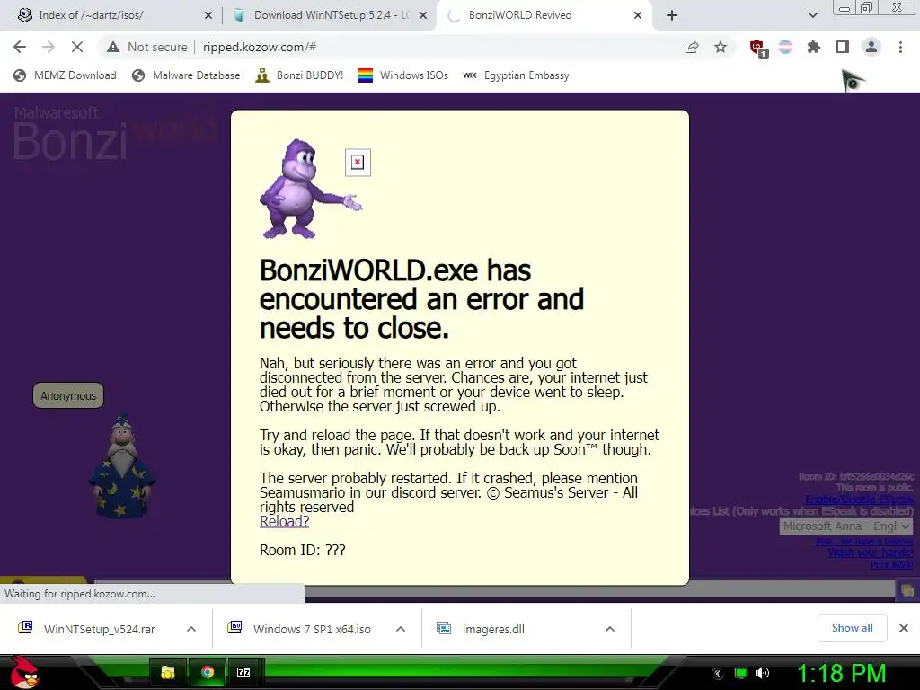Open the Not secure site info

click(146, 47)
